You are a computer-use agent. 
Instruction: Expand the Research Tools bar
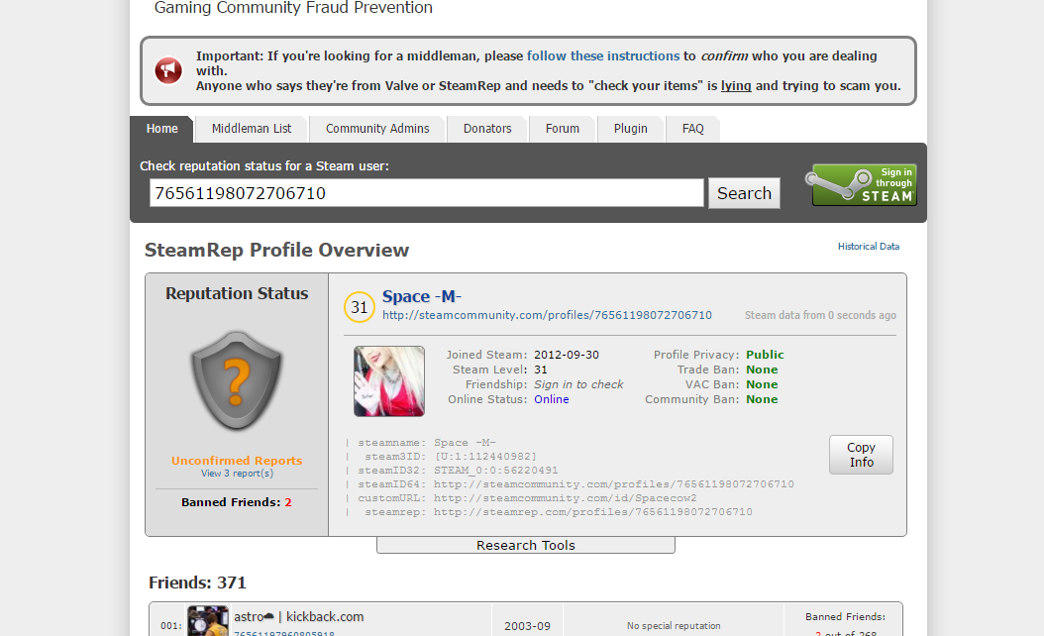pos(526,545)
